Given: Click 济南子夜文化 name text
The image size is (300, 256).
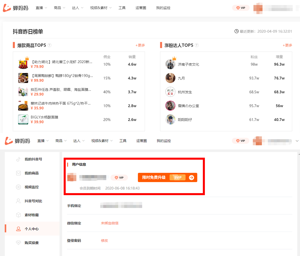Looking at the screenshot, I should (x=189, y=64).
